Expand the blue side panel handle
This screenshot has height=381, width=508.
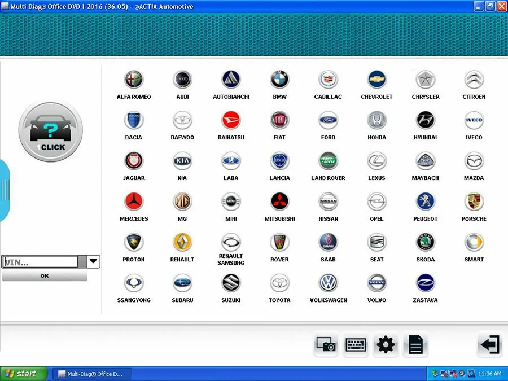point(5,191)
